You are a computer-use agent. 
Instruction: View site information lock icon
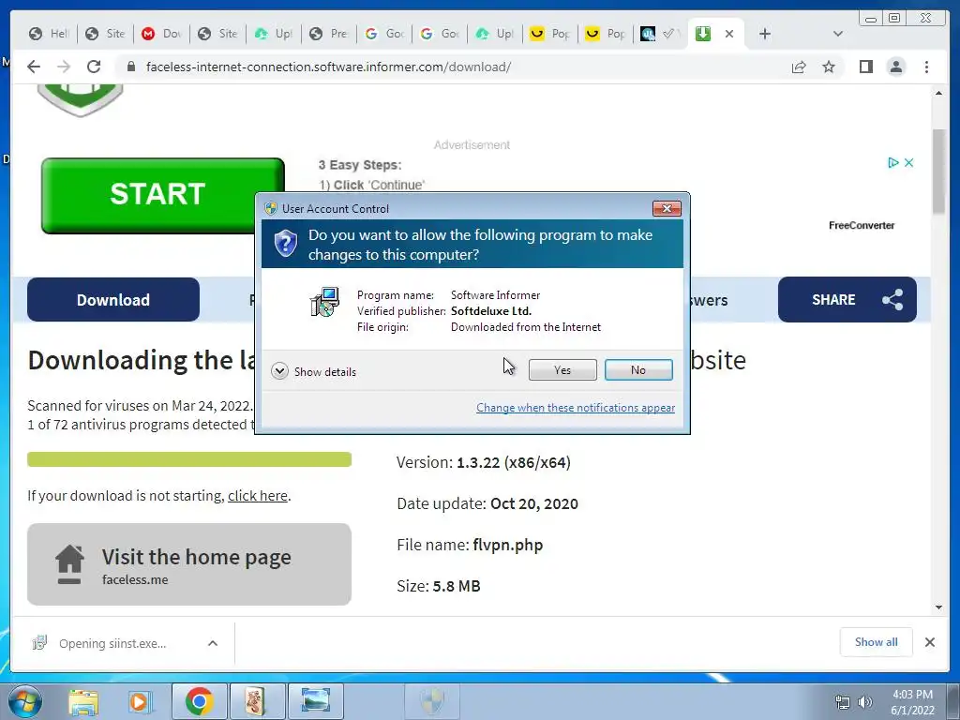130,67
